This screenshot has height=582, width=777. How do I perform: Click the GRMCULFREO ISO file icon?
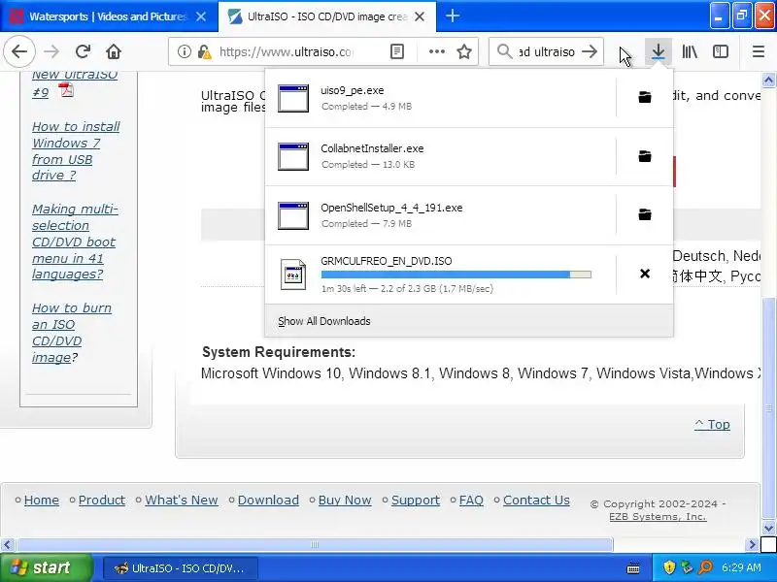click(293, 274)
